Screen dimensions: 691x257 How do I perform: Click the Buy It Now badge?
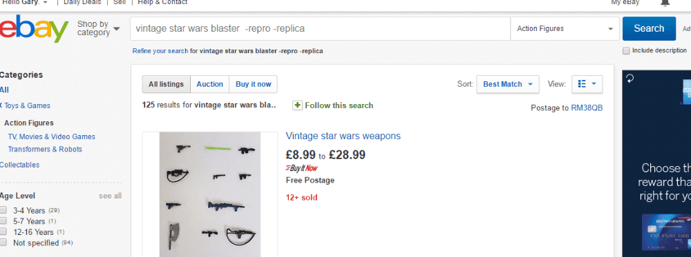click(301, 168)
